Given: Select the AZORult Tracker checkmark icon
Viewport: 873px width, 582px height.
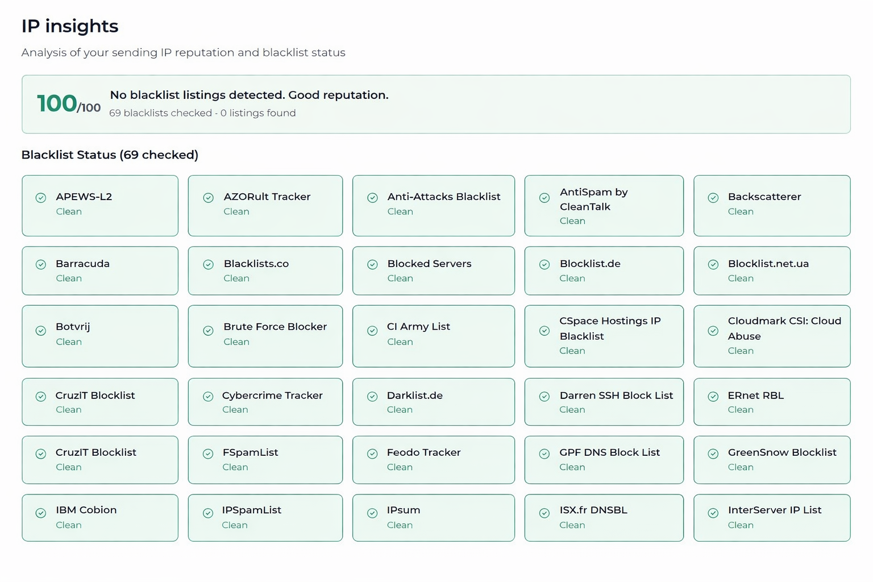Looking at the screenshot, I should [x=209, y=198].
